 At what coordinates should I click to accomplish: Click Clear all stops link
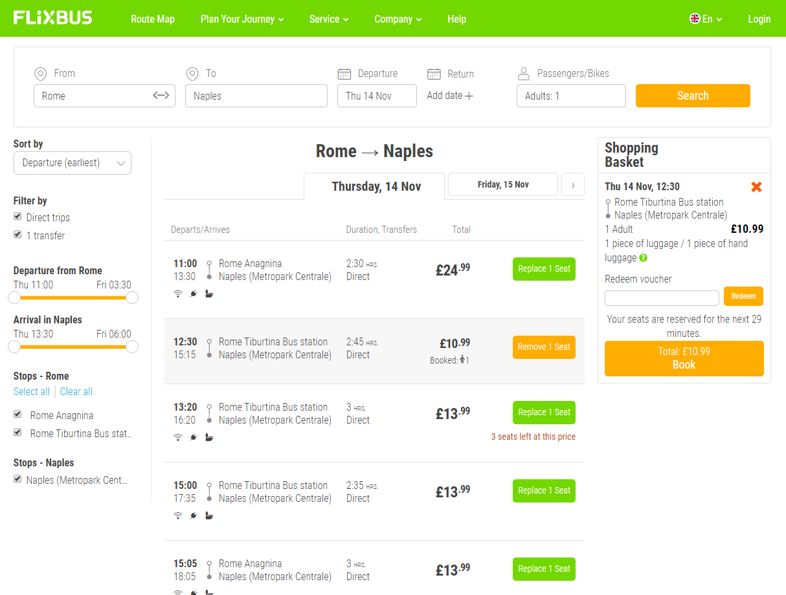pyautogui.click(x=76, y=392)
